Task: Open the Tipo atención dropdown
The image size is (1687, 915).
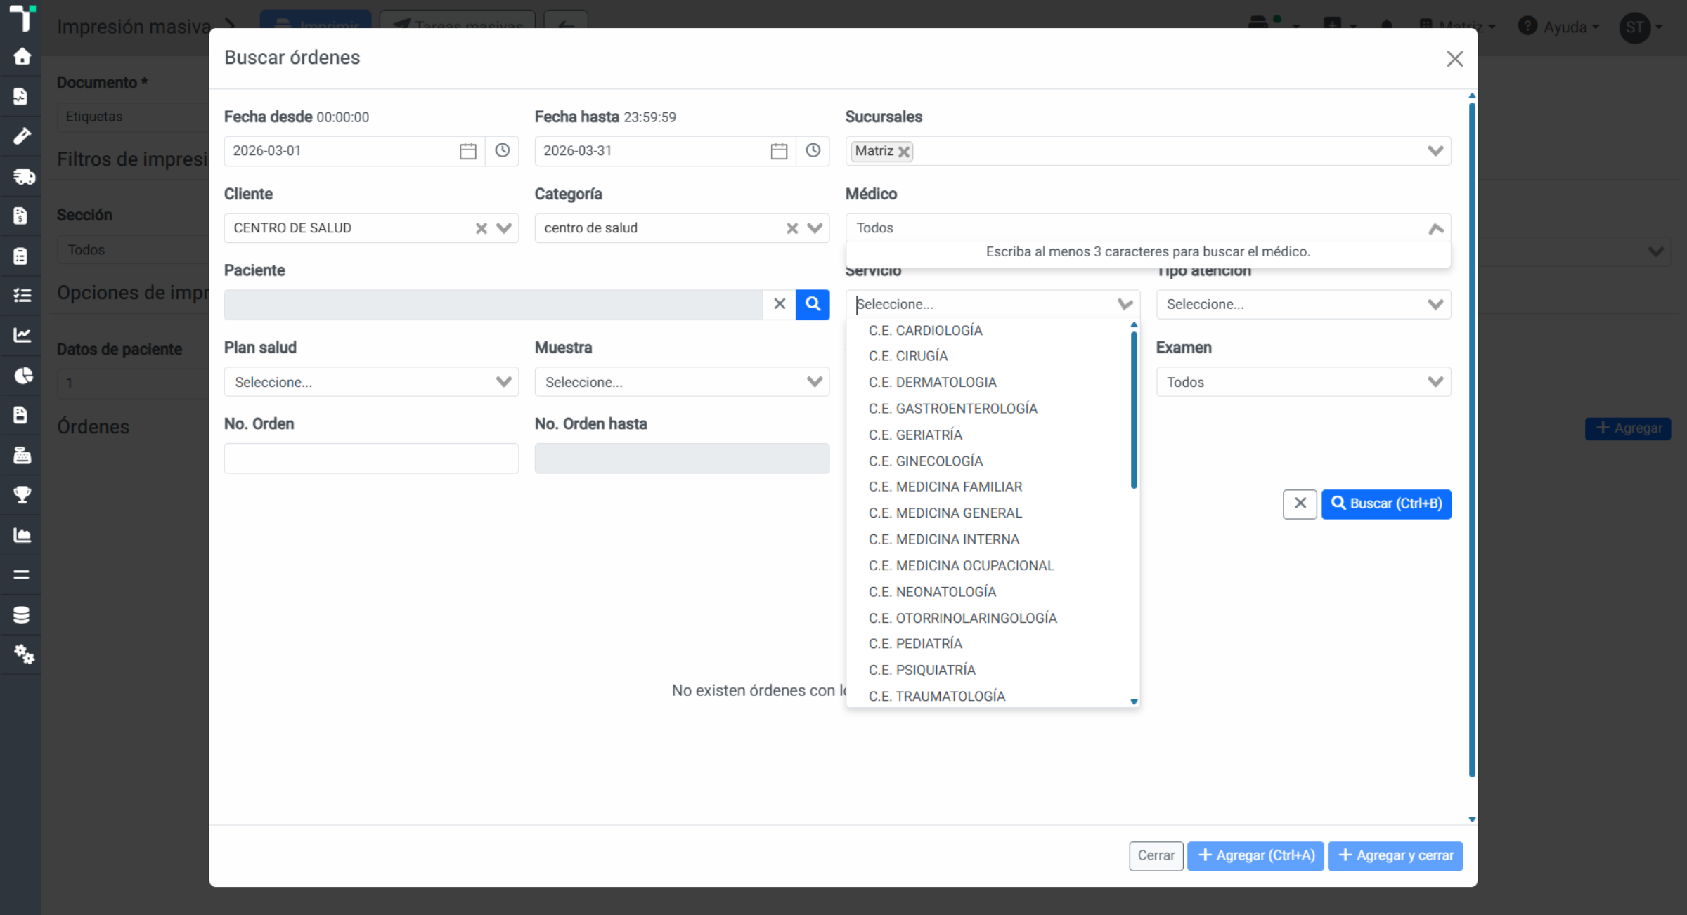Action: pyautogui.click(x=1303, y=305)
